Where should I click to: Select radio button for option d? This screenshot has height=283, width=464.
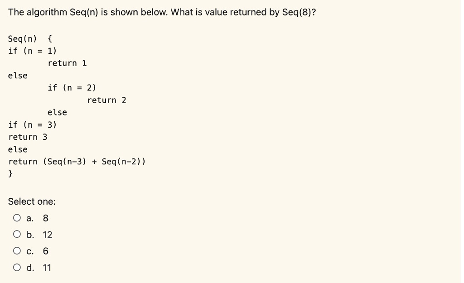click(x=17, y=268)
